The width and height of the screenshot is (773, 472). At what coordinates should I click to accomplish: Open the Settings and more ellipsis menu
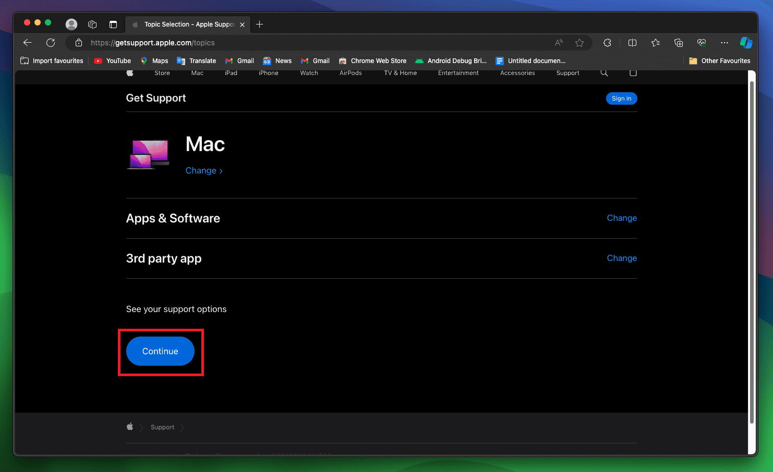pos(724,43)
